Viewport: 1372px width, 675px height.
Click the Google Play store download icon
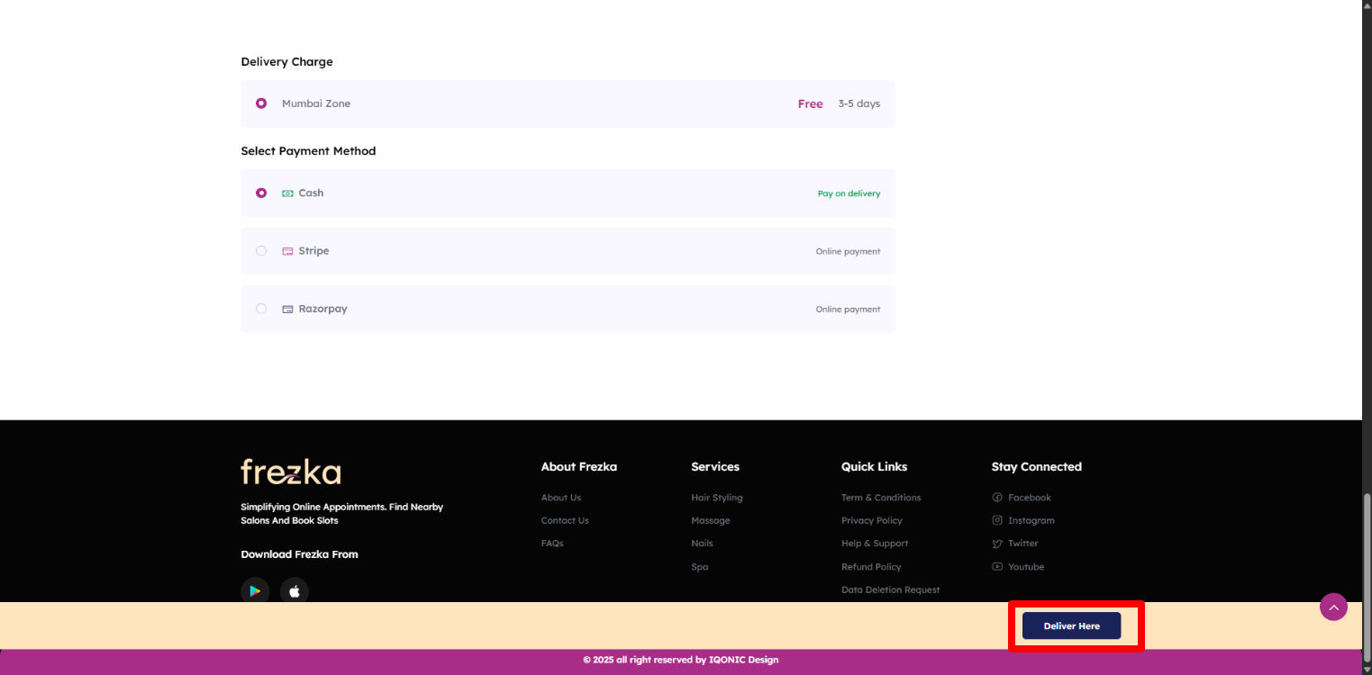point(255,590)
